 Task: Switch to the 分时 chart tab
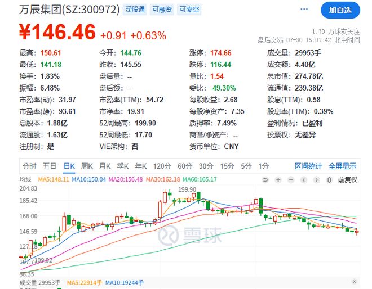(x=29, y=166)
